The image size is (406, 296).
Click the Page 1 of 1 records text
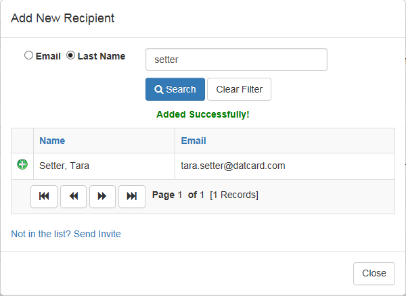click(205, 195)
